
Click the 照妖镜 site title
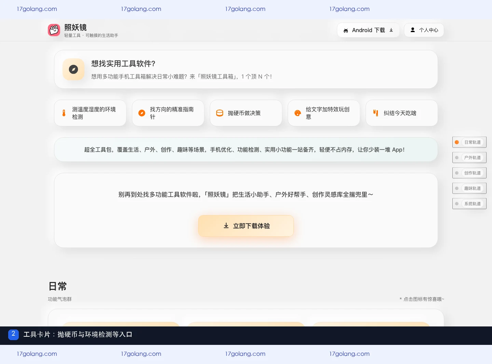76,27
